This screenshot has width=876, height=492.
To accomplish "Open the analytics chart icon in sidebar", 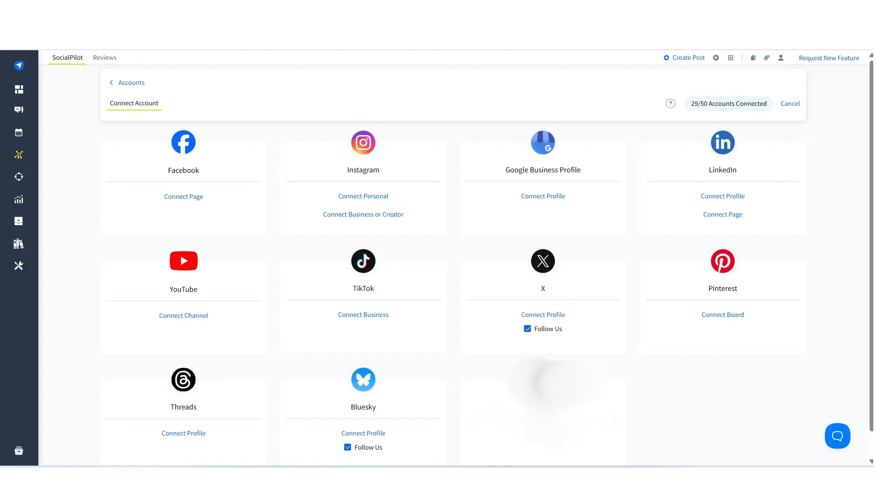I will click(19, 199).
